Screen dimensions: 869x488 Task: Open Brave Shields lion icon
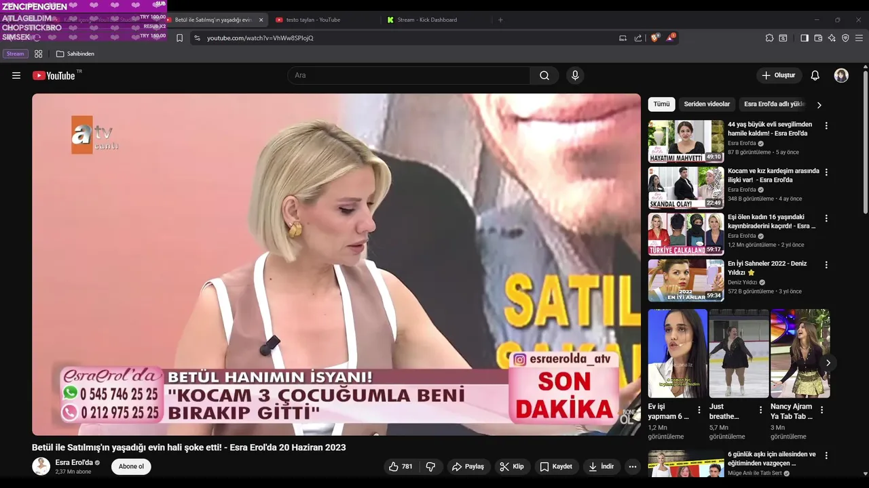coord(654,38)
